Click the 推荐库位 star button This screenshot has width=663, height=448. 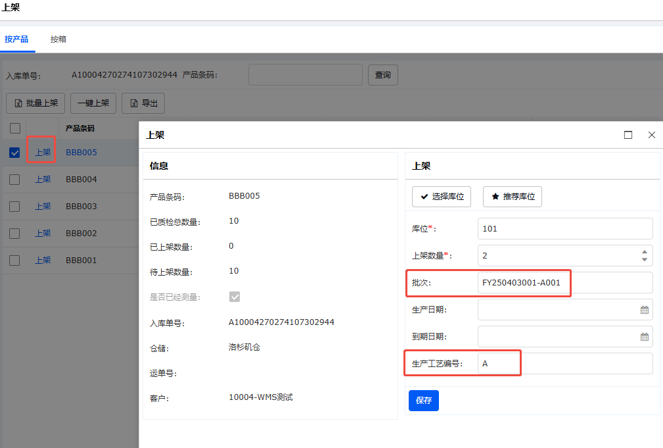point(513,197)
